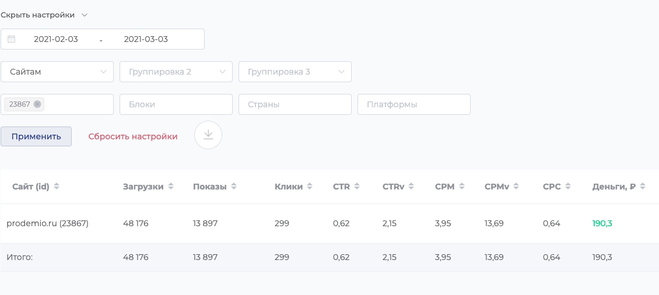The image size is (659, 295).
Task: Sort table by Показы column arrows
Action: click(x=234, y=187)
